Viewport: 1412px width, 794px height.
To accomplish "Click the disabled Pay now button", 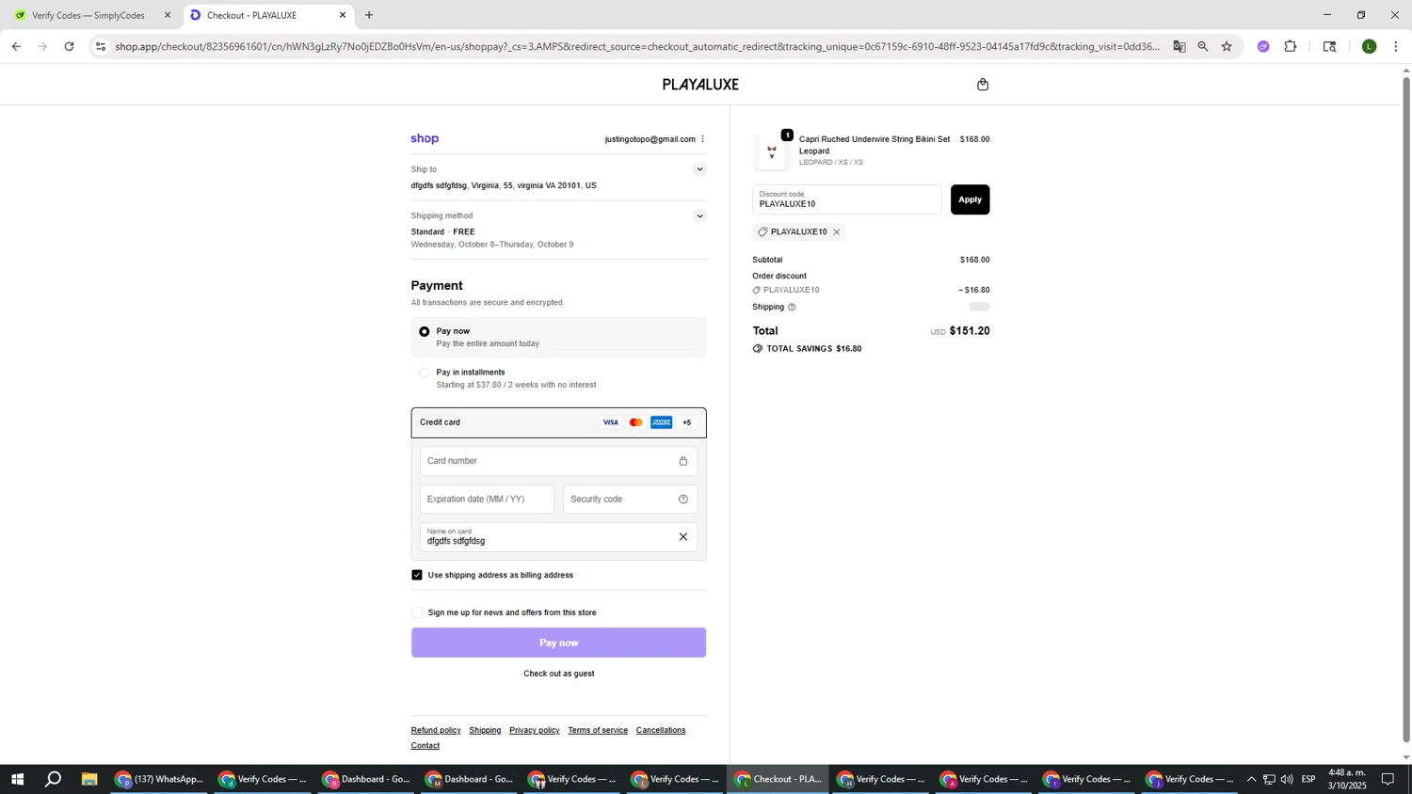I will point(558,643).
